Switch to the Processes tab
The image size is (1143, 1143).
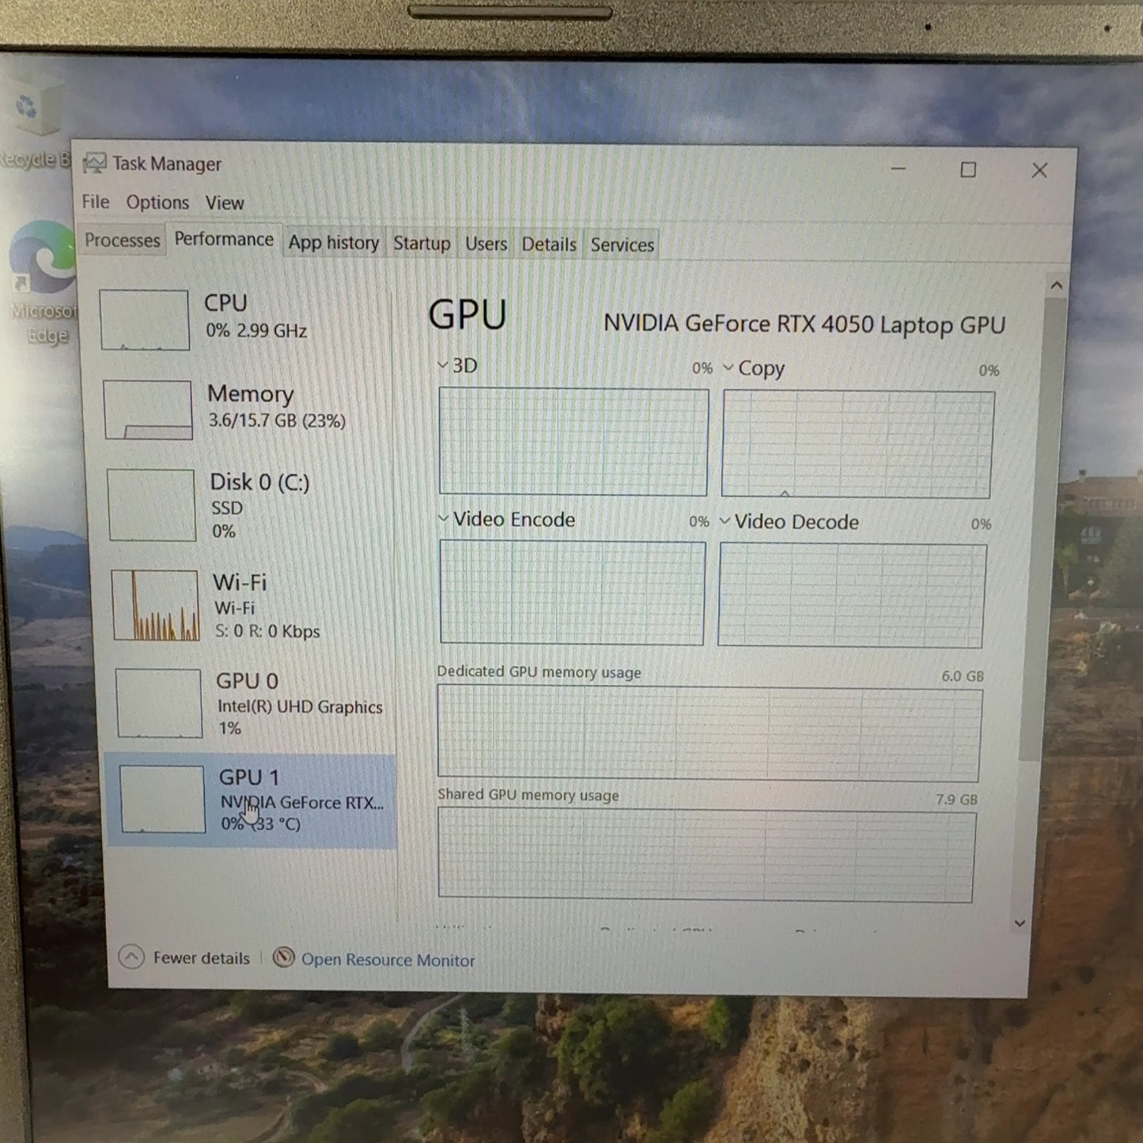click(122, 240)
